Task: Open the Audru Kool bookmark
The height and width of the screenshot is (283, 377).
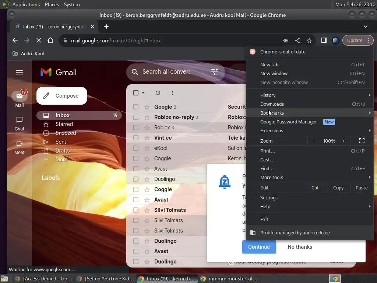Action: (x=28, y=53)
